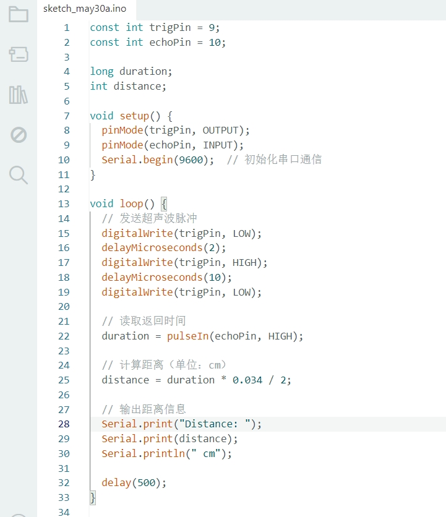The height and width of the screenshot is (517, 446).
Task: Open the Search sidebar icon
Action: [x=19, y=175]
